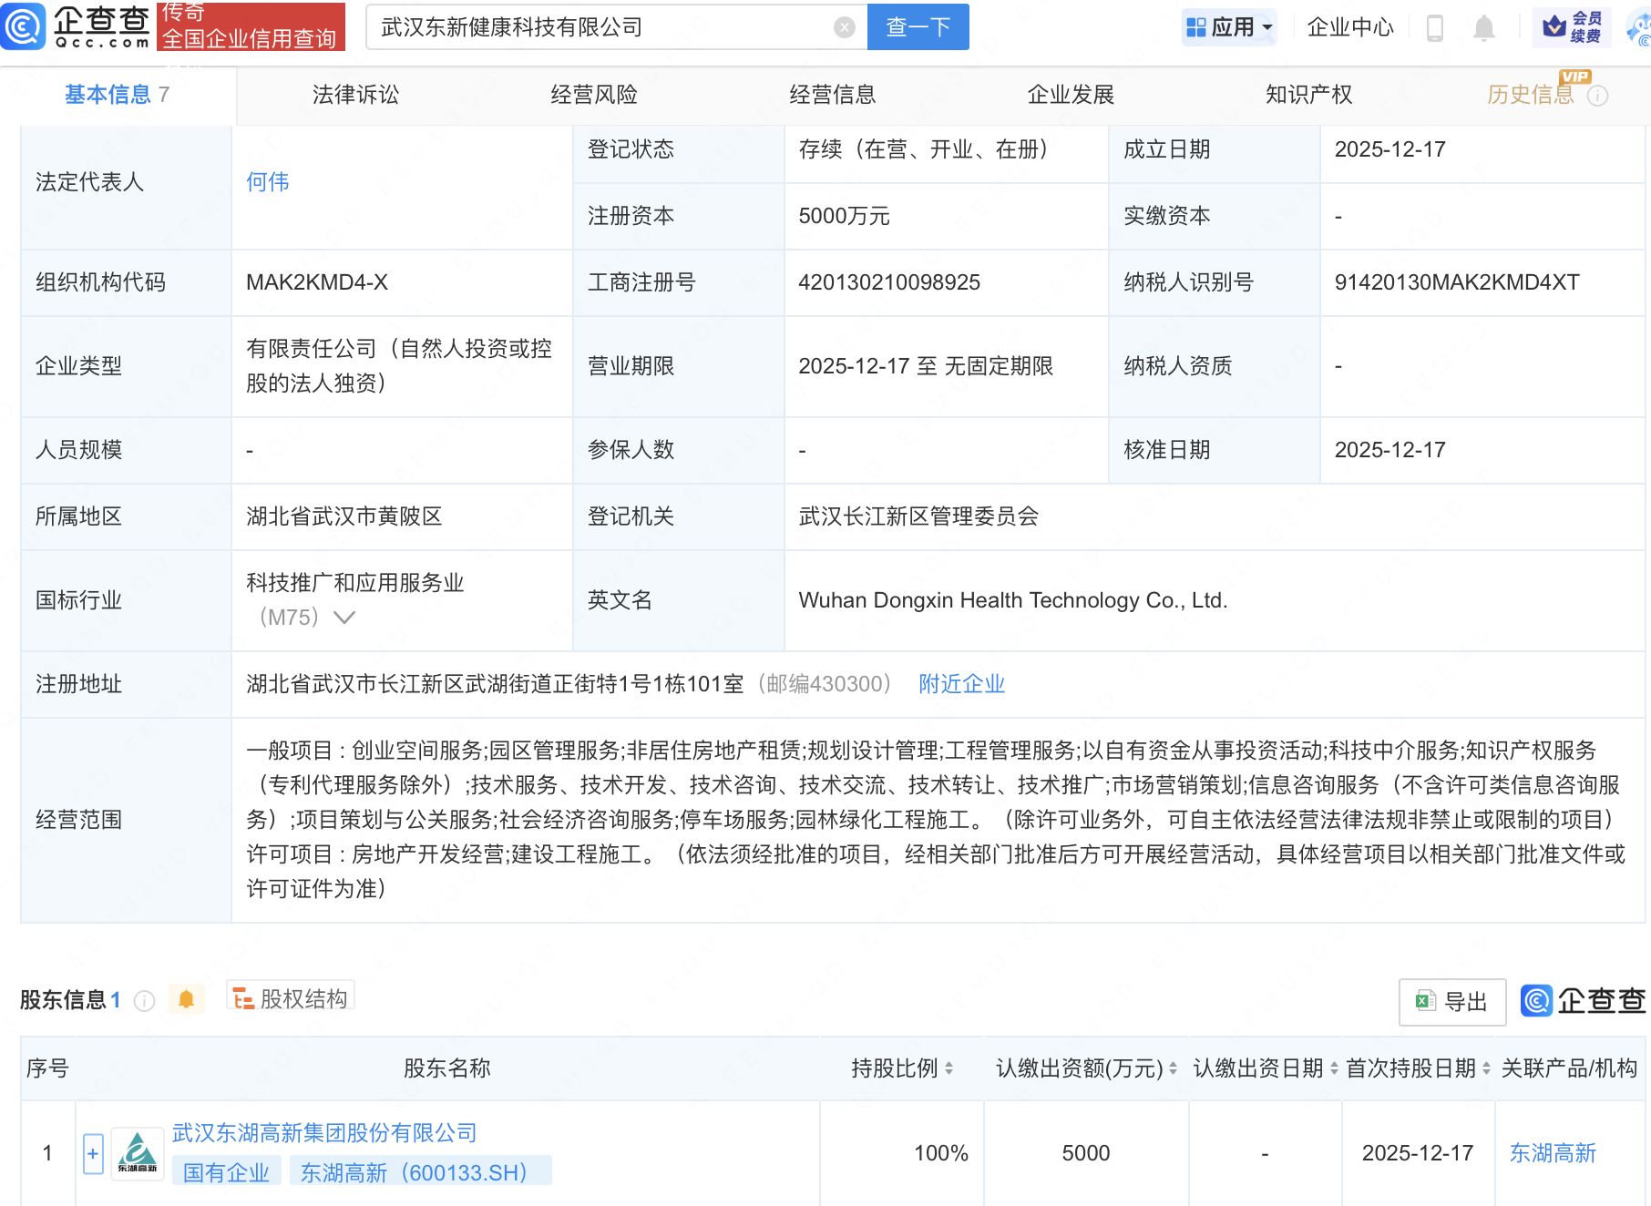Click the 东湖高新 shareholder company logo
This screenshot has height=1206, width=1651.
tap(138, 1154)
